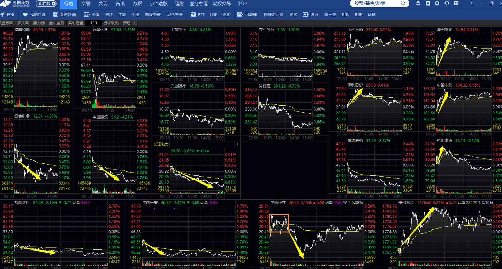Click the 导览 paper-plane navigation icon
The width and height of the screenshot is (502, 269).
2,15
